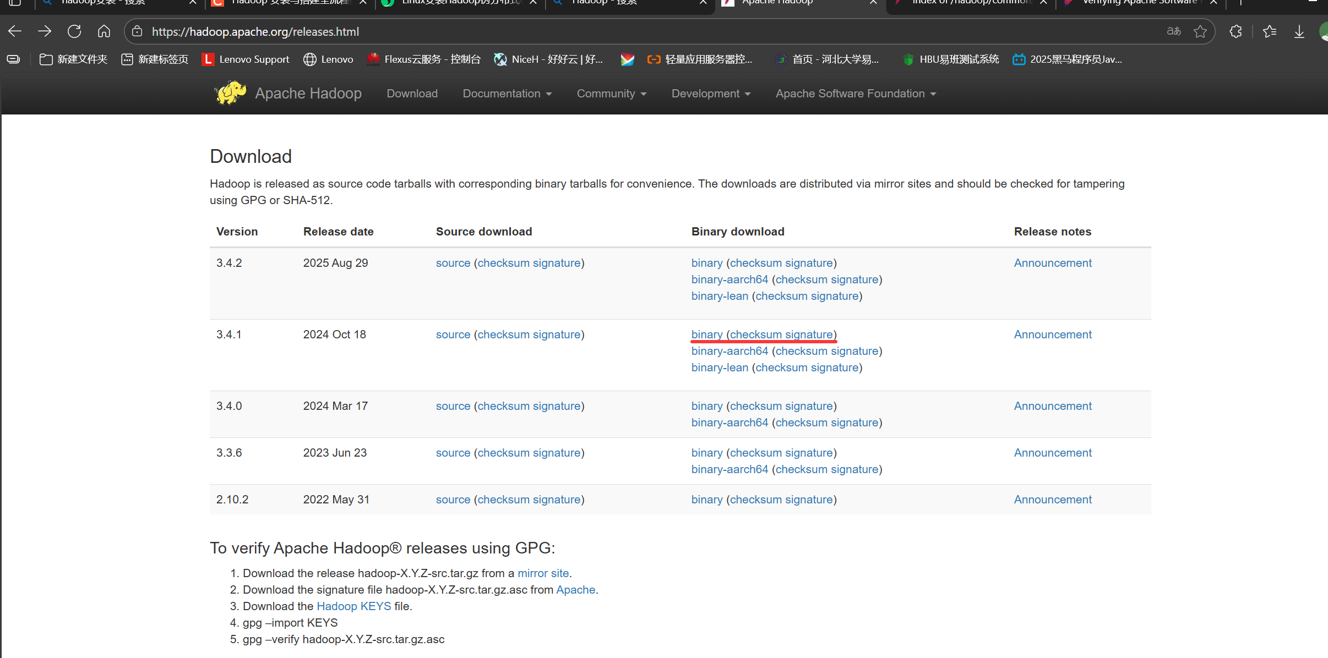Click the Hadoop elephant logo
Viewport: 1328px width, 658px height.
point(230,93)
